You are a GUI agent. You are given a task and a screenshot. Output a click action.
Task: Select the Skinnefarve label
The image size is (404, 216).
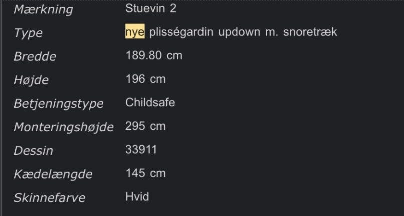tap(50, 198)
